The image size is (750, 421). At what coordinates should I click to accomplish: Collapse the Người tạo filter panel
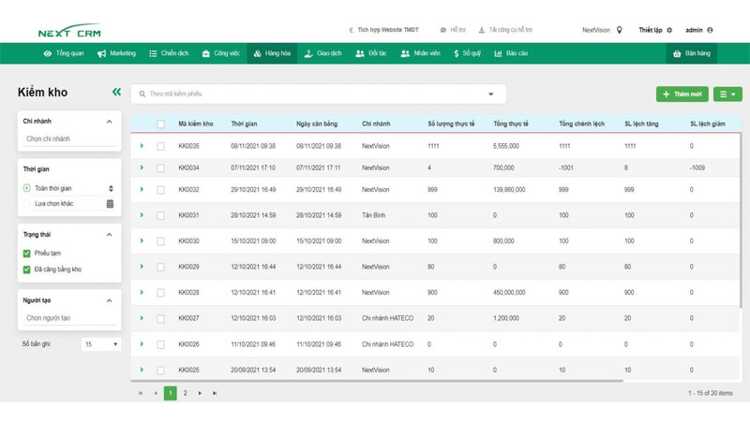click(x=109, y=300)
